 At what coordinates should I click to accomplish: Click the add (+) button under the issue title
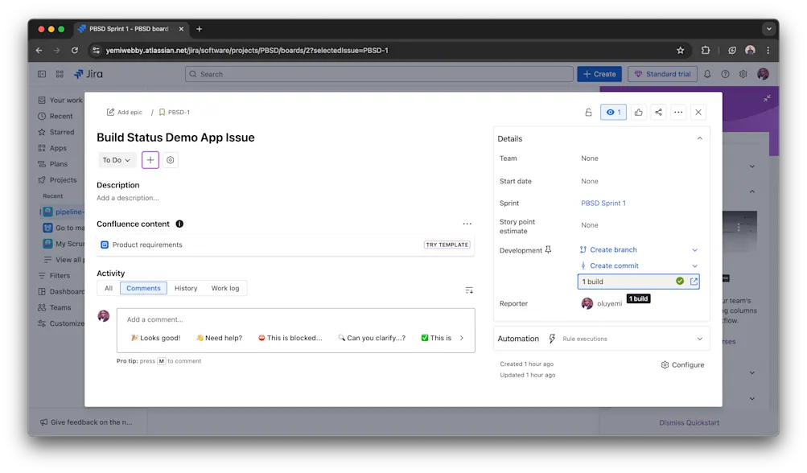coord(150,159)
